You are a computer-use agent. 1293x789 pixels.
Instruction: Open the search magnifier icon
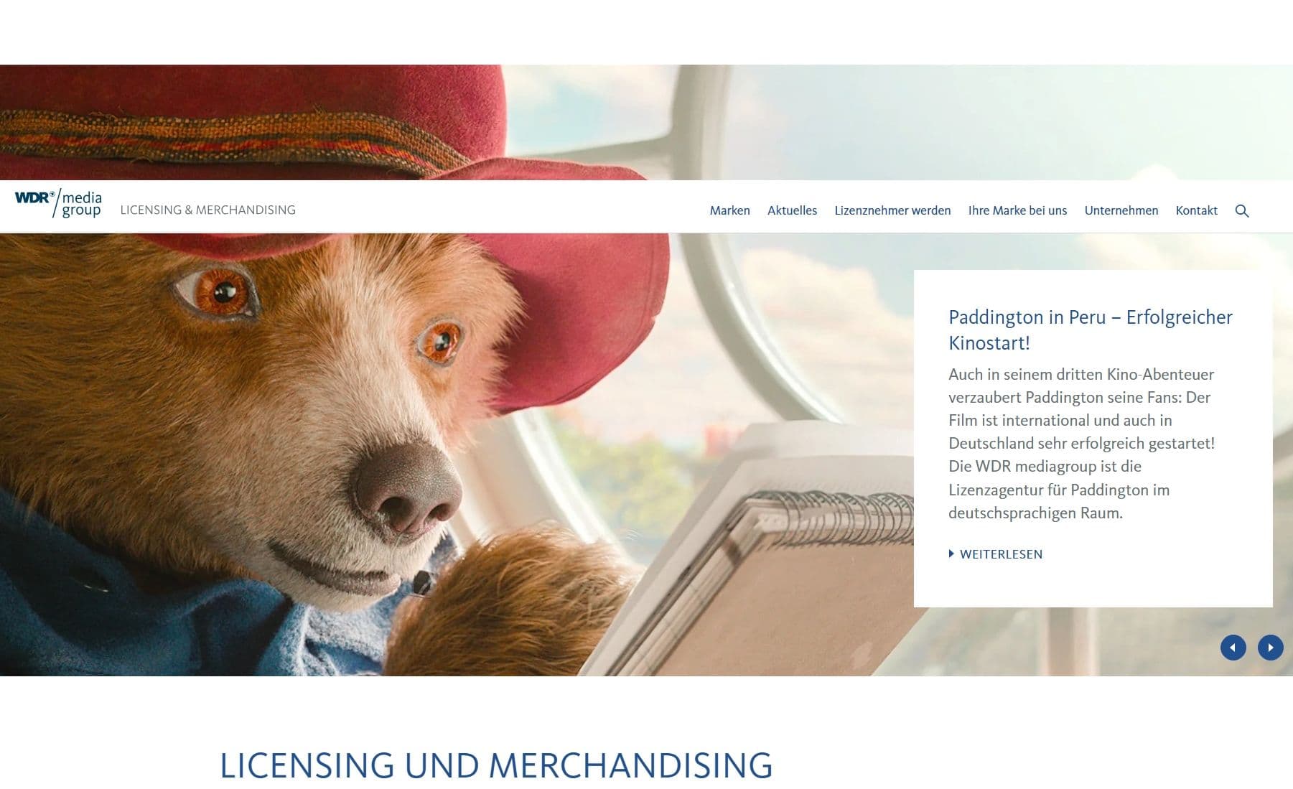pos(1242,211)
